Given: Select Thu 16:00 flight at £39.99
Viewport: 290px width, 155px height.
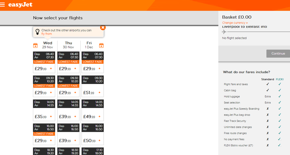Looking at the screenshot, I should (68, 134).
